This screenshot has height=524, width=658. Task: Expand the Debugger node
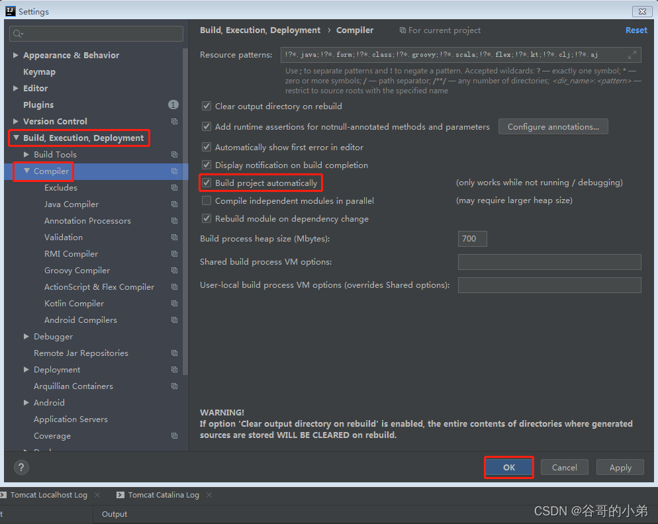26,337
